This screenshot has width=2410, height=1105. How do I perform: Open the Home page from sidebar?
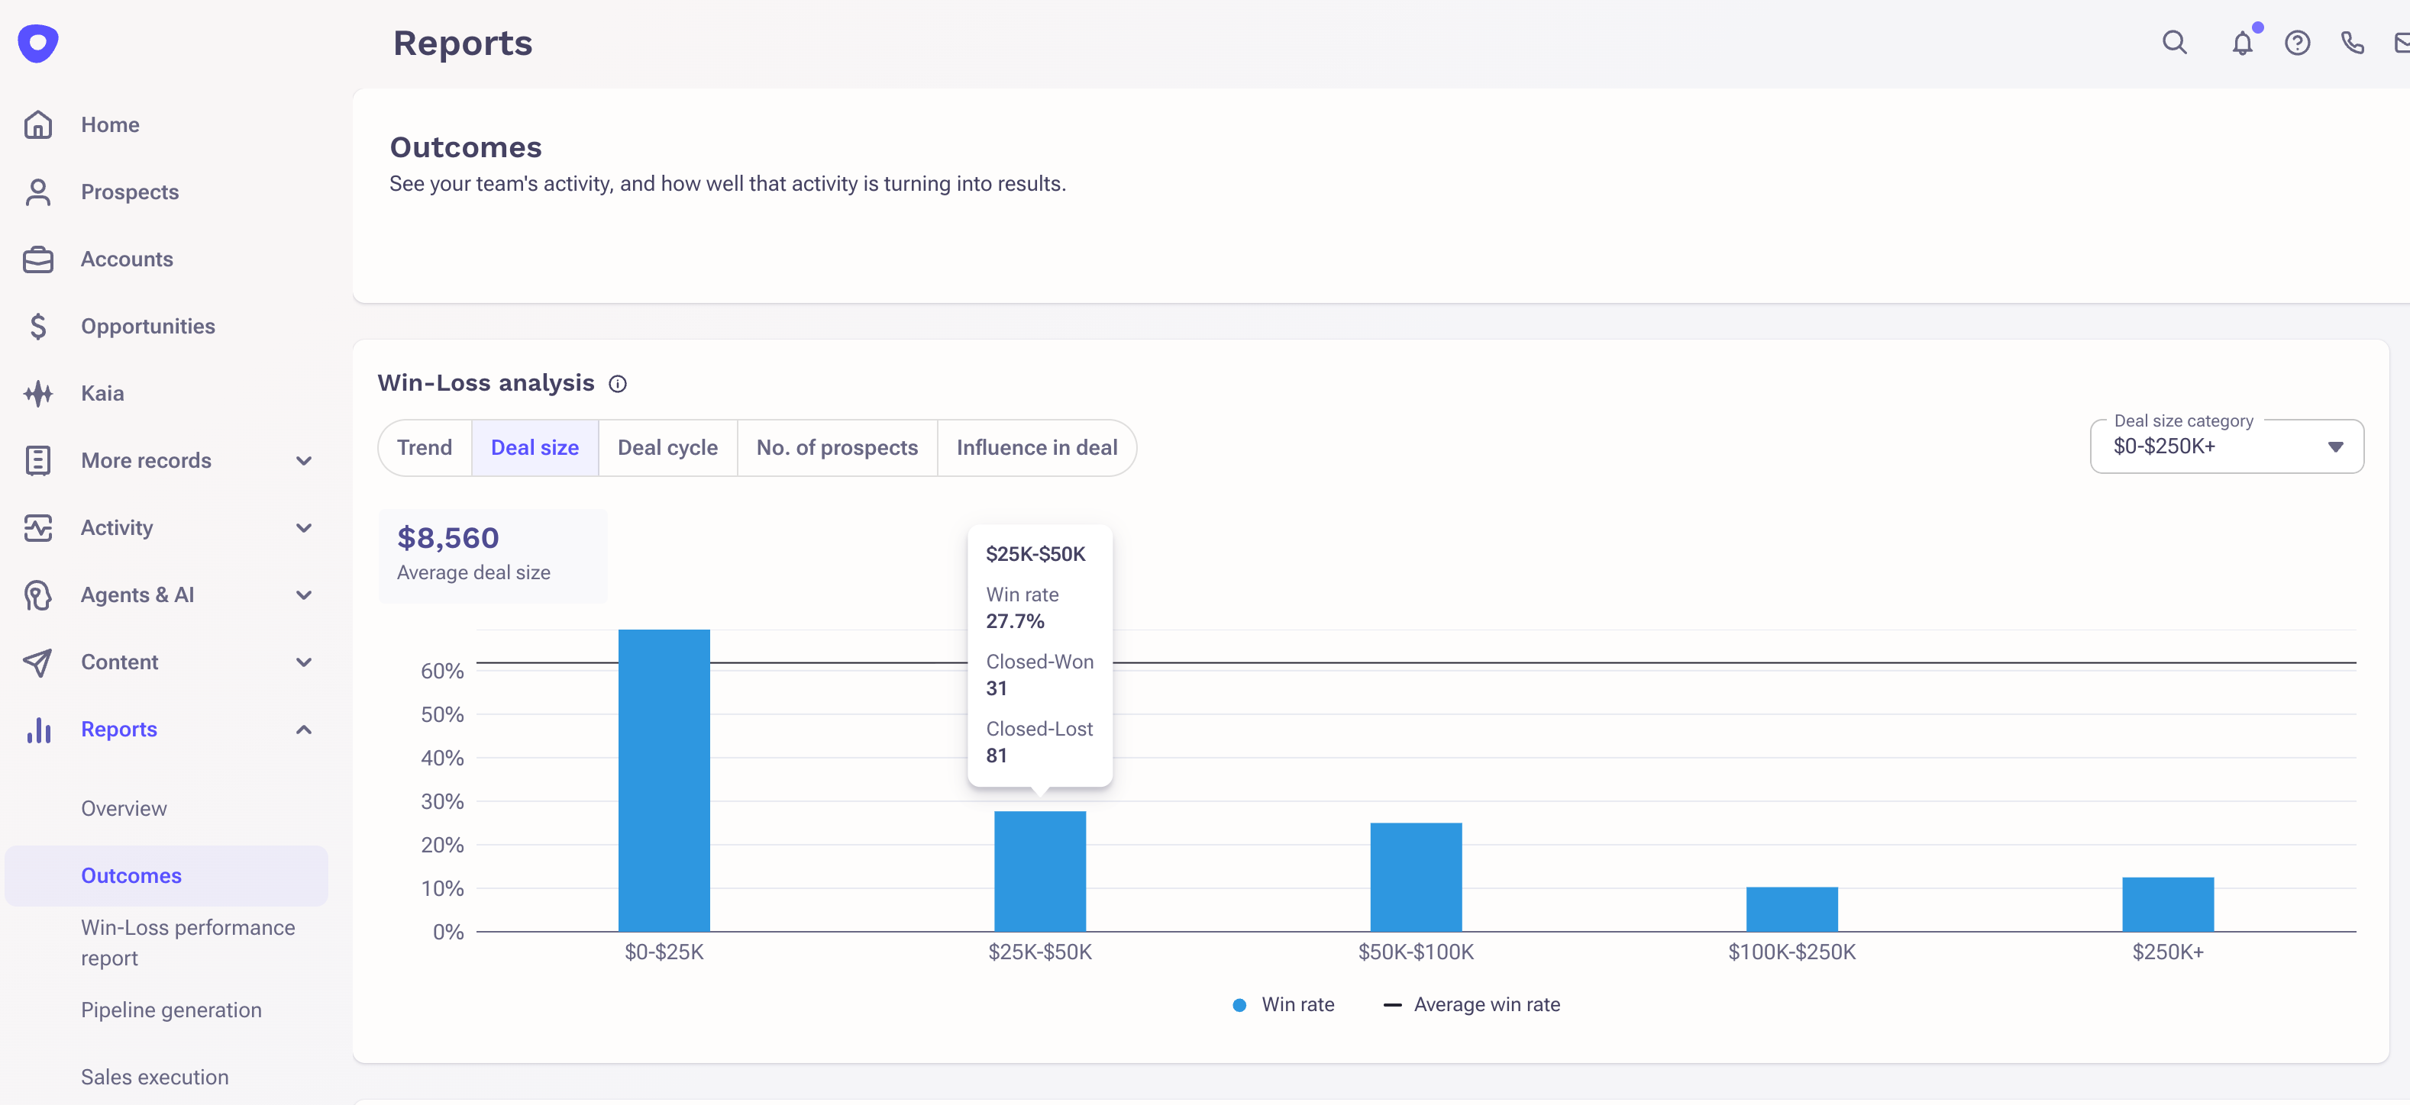[109, 124]
